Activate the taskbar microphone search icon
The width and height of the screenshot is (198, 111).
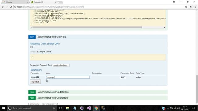[54, 108]
